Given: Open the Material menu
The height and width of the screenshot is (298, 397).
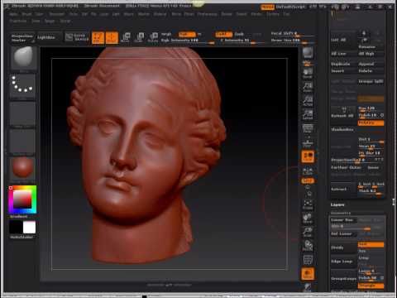Looking at the screenshot, I should coord(160,14).
